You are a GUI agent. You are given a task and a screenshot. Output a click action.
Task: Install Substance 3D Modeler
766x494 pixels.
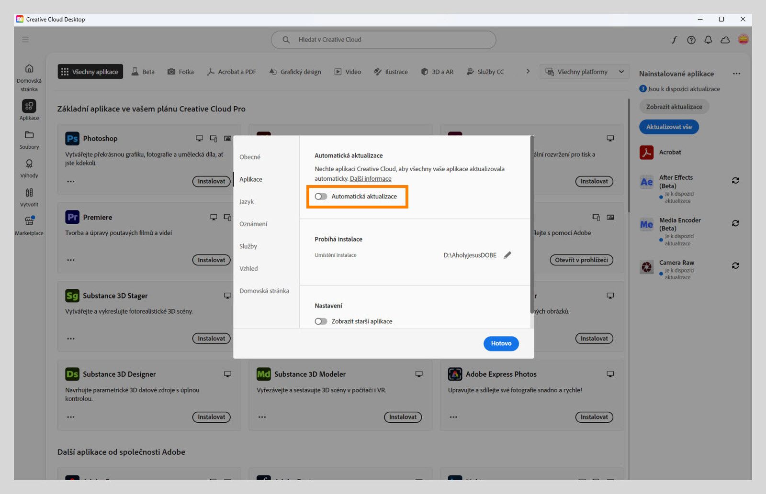[x=403, y=417]
